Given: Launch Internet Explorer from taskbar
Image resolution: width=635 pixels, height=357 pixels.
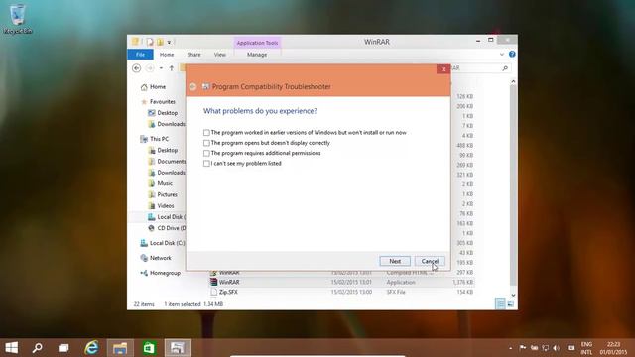Looking at the screenshot, I should (92, 348).
